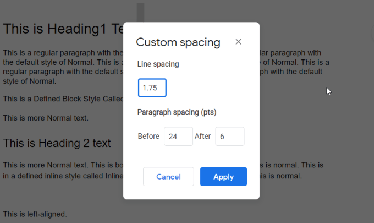The image size is (374, 223).
Task: Apply the custom spacing settings
Action: (x=223, y=177)
